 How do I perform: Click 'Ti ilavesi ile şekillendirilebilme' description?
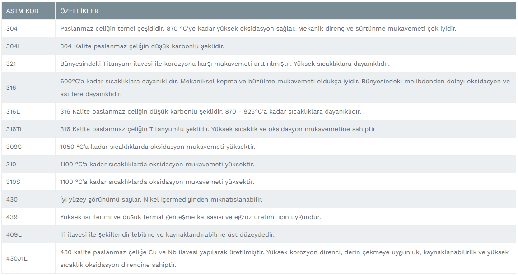[167, 234]
